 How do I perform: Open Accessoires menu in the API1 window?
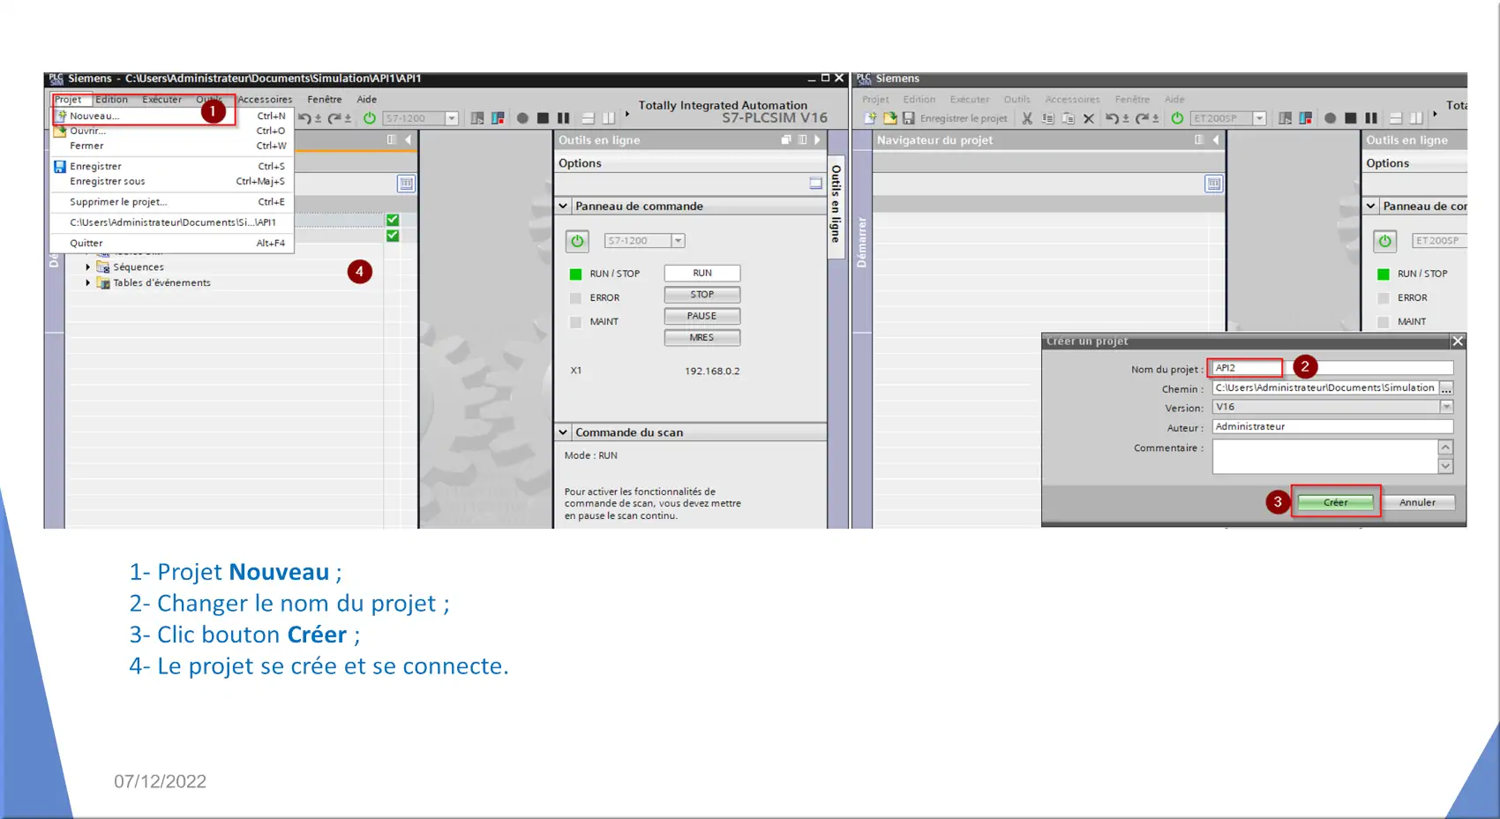pyautogui.click(x=265, y=100)
